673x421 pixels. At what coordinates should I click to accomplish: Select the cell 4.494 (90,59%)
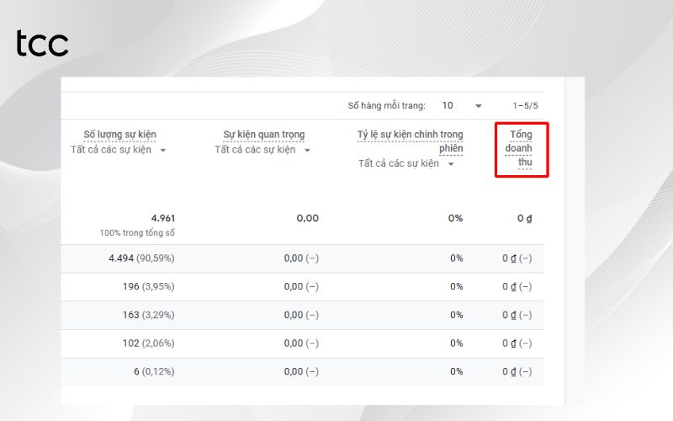coord(141,258)
